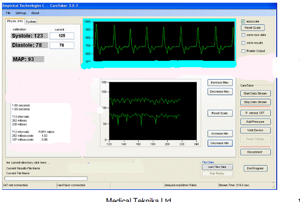Screen dimensions: 300x202
Task: Click the Vent Device button
Action: coord(255,130)
